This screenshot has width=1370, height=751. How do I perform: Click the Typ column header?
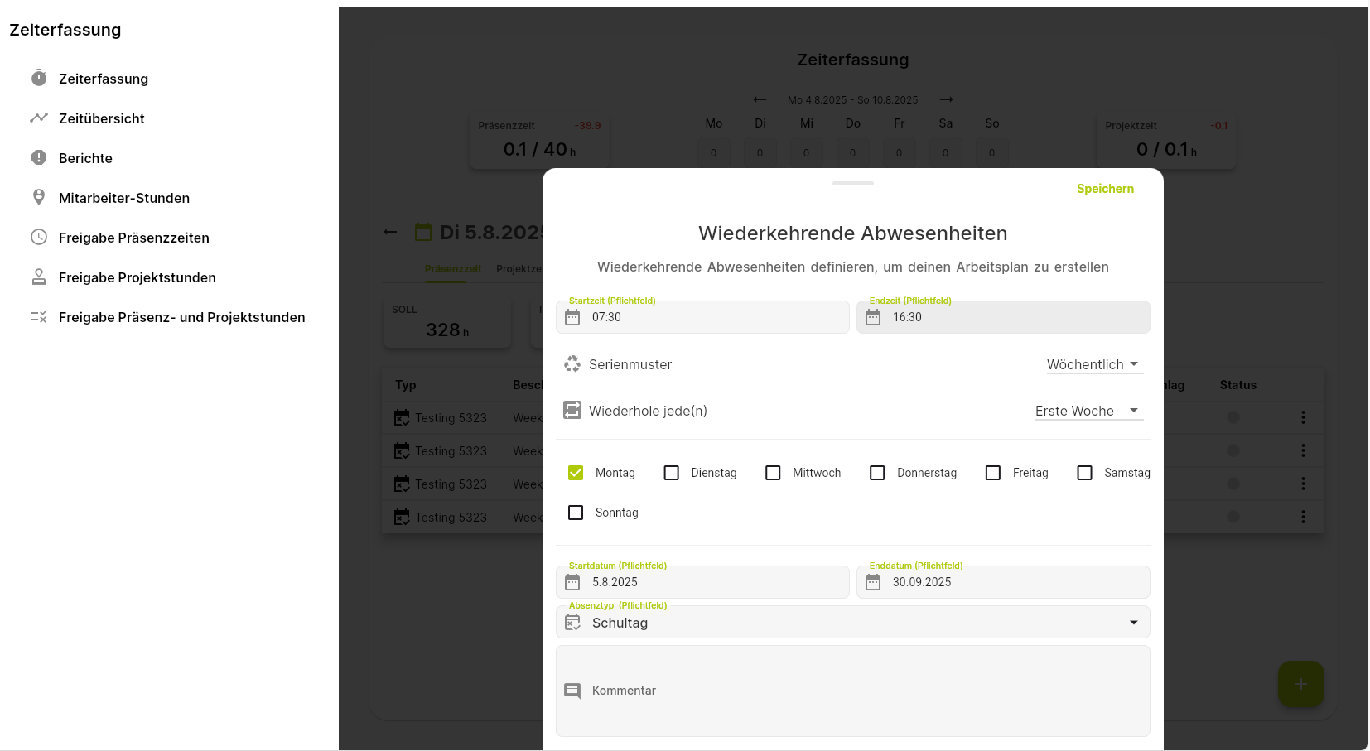click(x=406, y=385)
